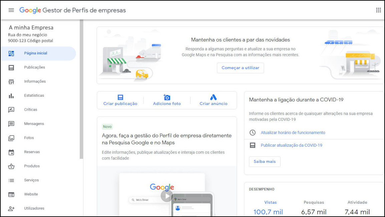
Task: Click the Produtos basket icon
Action: pos(11,166)
